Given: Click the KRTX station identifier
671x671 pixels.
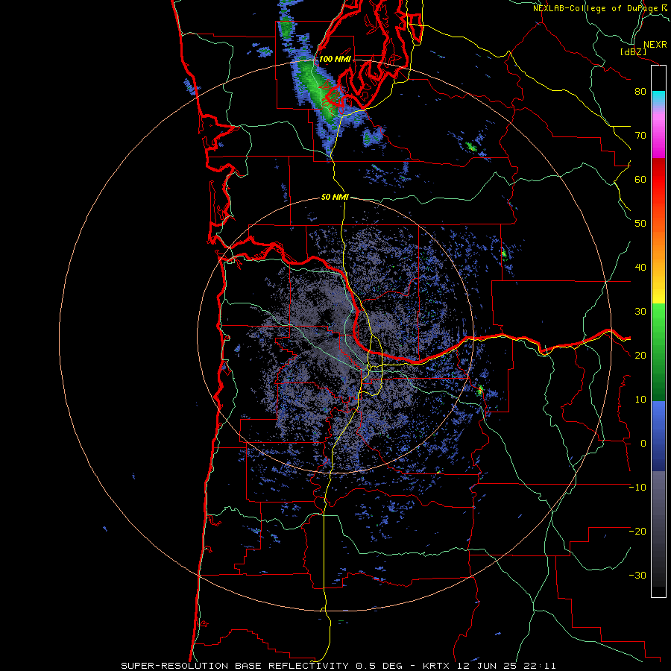Looking at the screenshot, I should point(436,666).
